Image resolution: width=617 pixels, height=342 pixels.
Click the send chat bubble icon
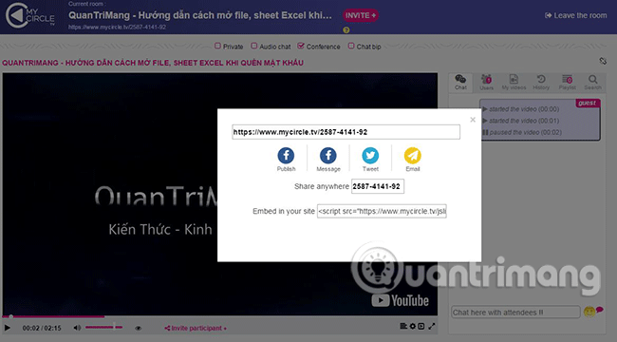point(599,310)
